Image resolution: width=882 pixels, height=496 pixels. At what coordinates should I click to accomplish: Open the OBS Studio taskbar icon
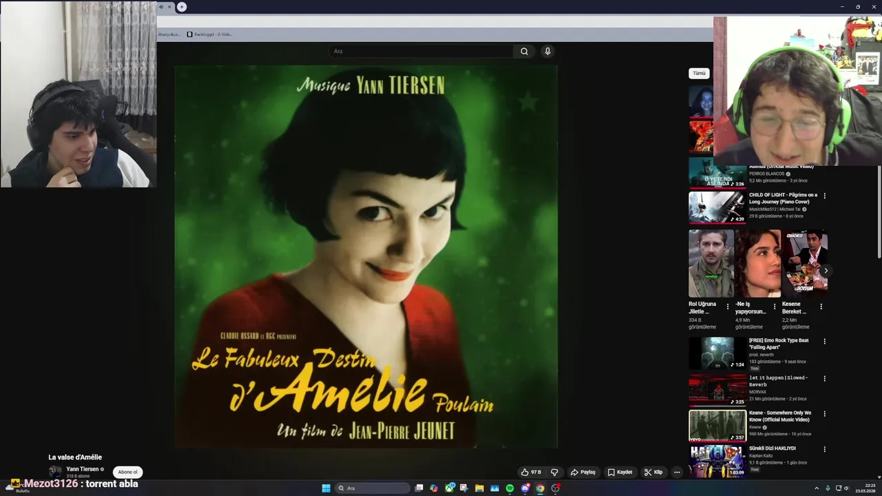pyautogui.click(x=555, y=488)
